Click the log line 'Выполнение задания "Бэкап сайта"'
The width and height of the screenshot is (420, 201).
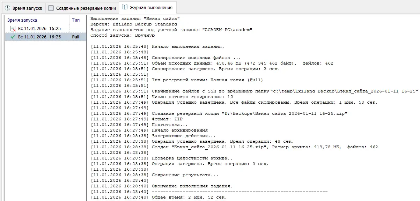coord(135,19)
